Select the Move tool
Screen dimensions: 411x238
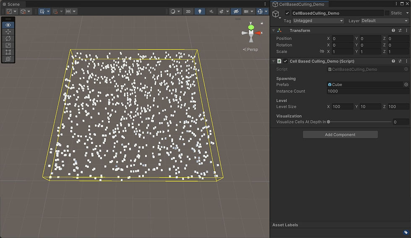[x=8, y=32]
